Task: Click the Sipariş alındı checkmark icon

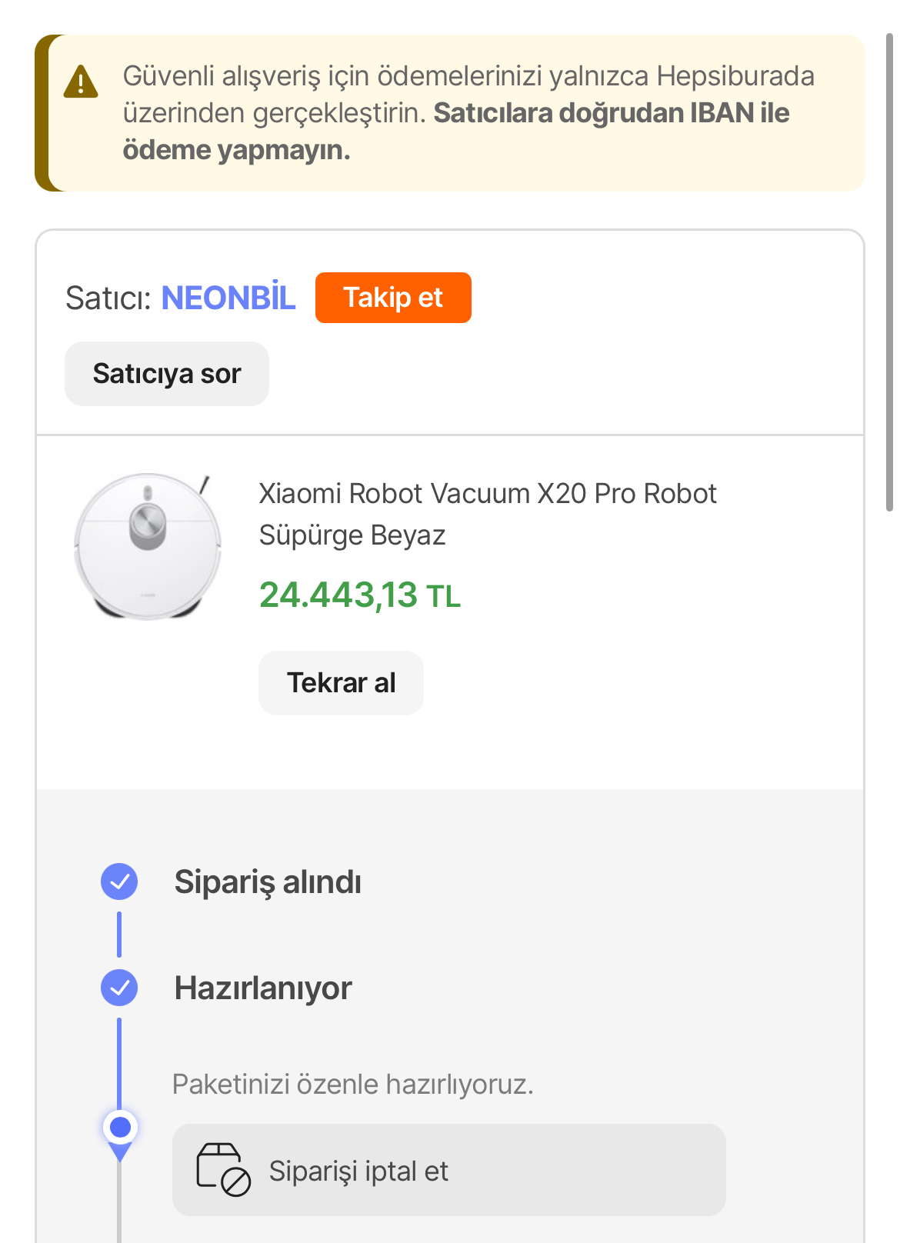Action: click(x=119, y=881)
